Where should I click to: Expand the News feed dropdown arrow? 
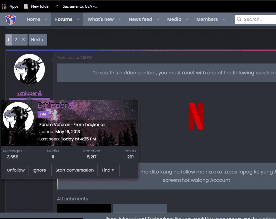pos(158,19)
